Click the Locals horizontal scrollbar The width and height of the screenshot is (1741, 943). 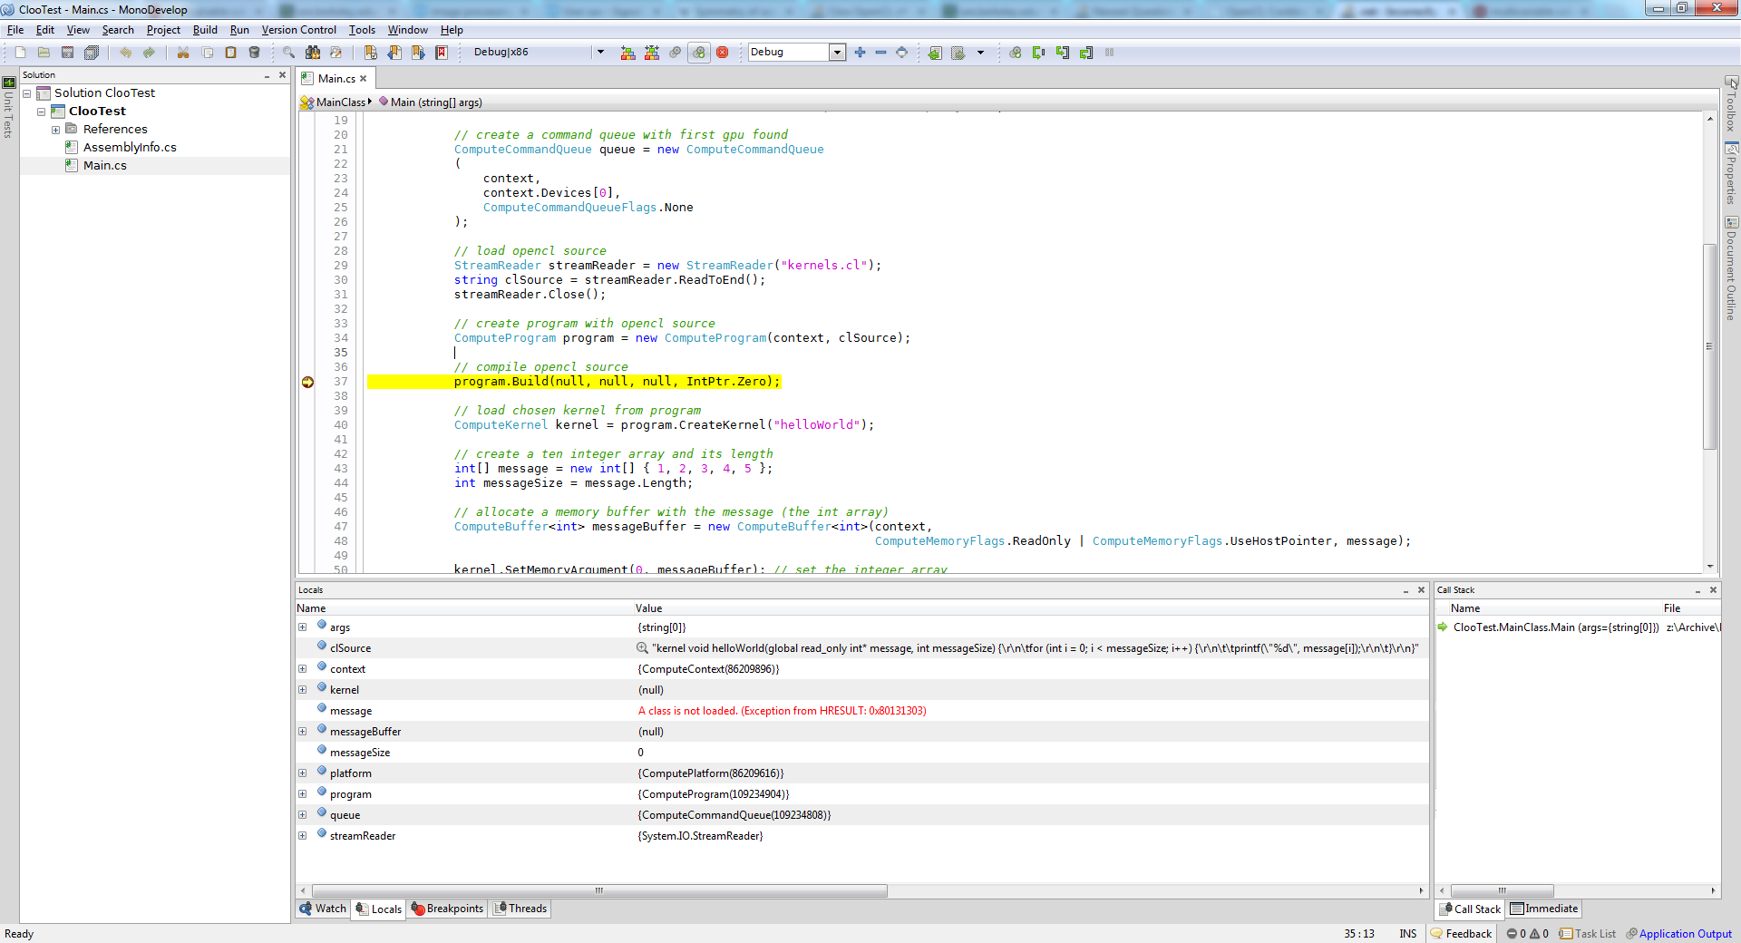598,890
